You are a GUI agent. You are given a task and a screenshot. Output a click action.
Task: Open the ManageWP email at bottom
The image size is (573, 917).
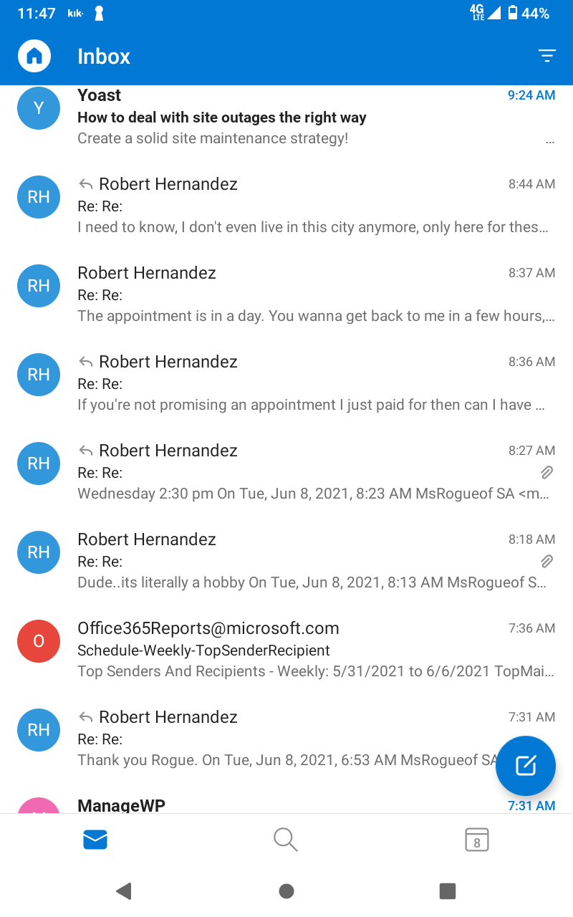click(x=286, y=805)
